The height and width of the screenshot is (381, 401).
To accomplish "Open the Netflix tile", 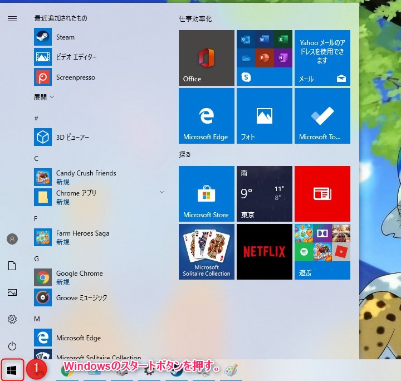I will click(265, 252).
